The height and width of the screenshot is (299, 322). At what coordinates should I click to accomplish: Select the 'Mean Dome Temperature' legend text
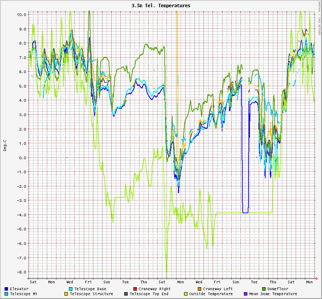coord(273,294)
